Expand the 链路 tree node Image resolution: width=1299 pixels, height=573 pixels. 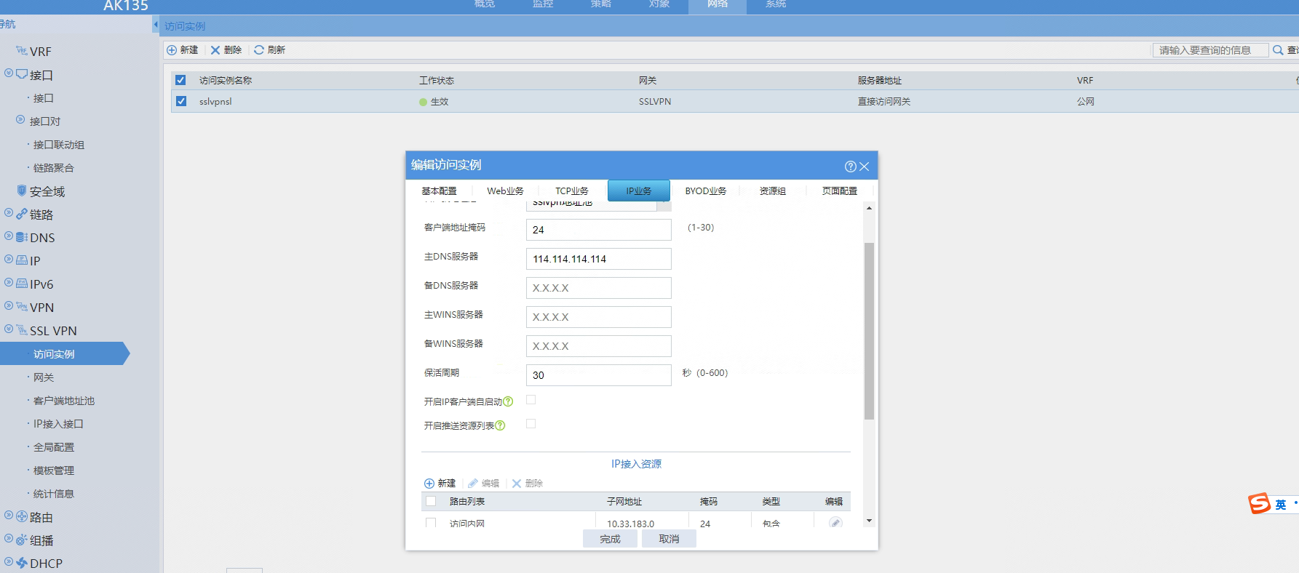click(x=9, y=213)
